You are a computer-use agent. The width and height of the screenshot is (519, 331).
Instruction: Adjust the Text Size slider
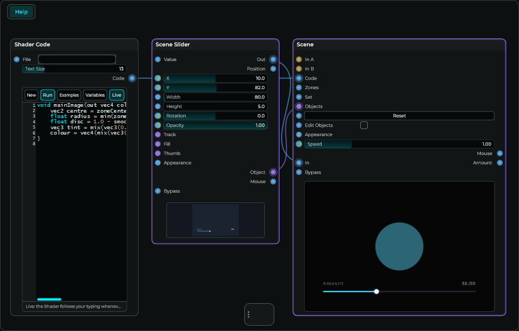[x=74, y=69]
